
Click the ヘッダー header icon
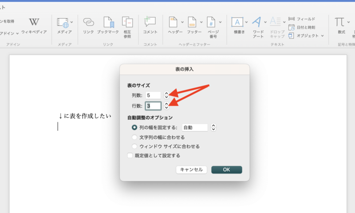[x=173, y=22]
